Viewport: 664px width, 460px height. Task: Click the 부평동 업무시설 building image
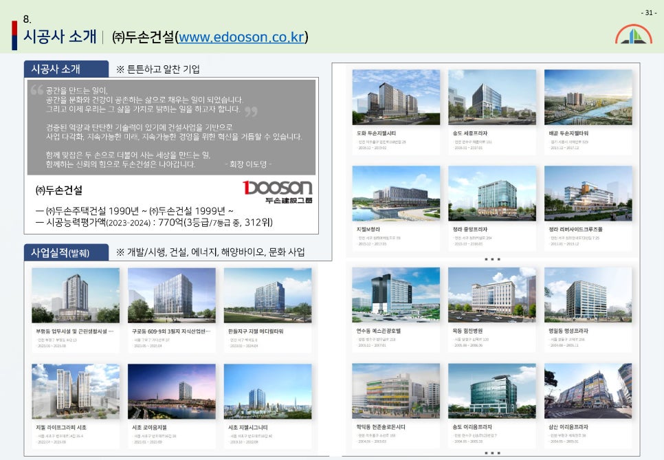pyautogui.click(x=76, y=295)
